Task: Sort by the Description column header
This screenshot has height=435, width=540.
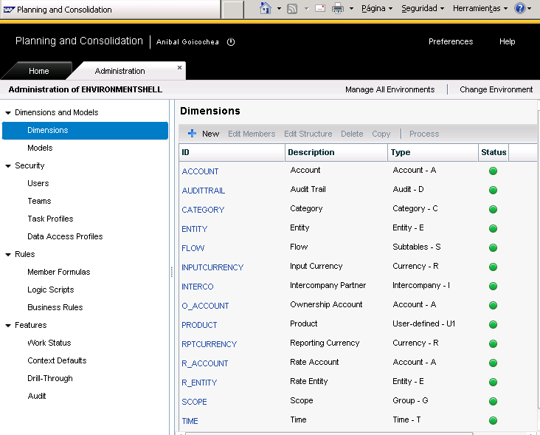Action: [x=311, y=152]
